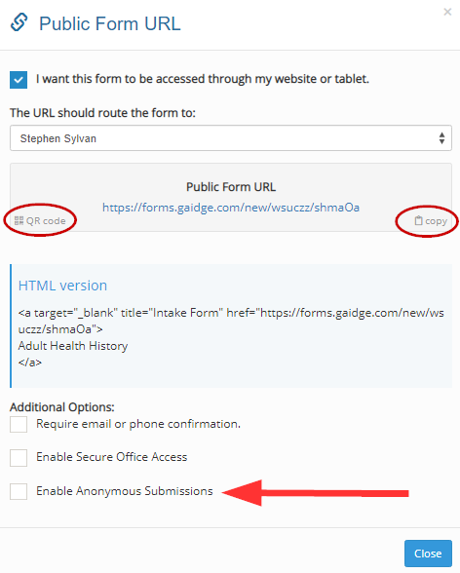Open the Stephen Sylvan routing dropdown
The height and width of the screenshot is (573, 460).
(x=231, y=138)
